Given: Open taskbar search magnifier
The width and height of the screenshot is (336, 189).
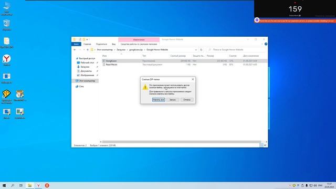Looking at the screenshot, I should pyautogui.click(x=13, y=185).
